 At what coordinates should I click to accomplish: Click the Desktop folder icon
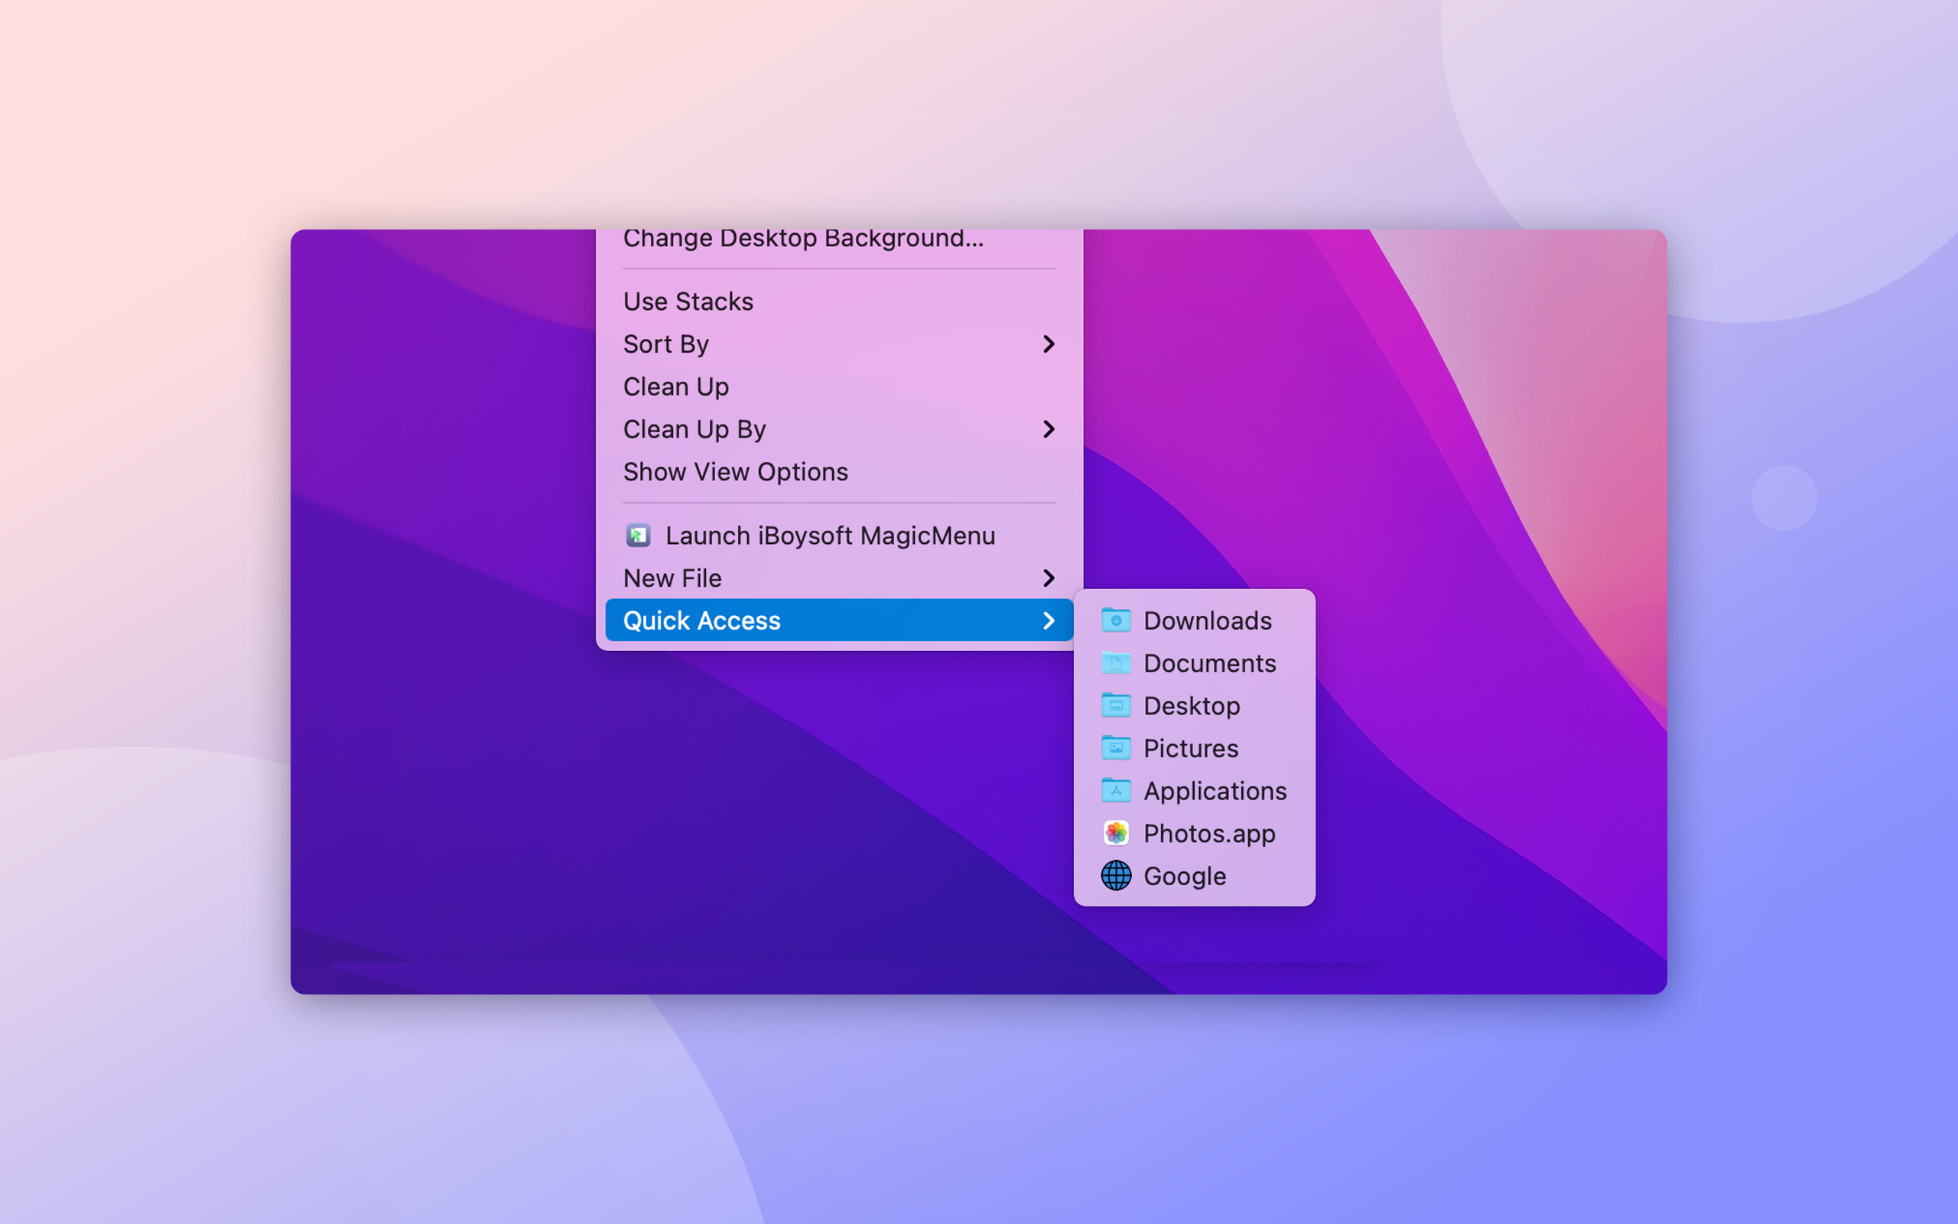pyautogui.click(x=1116, y=705)
